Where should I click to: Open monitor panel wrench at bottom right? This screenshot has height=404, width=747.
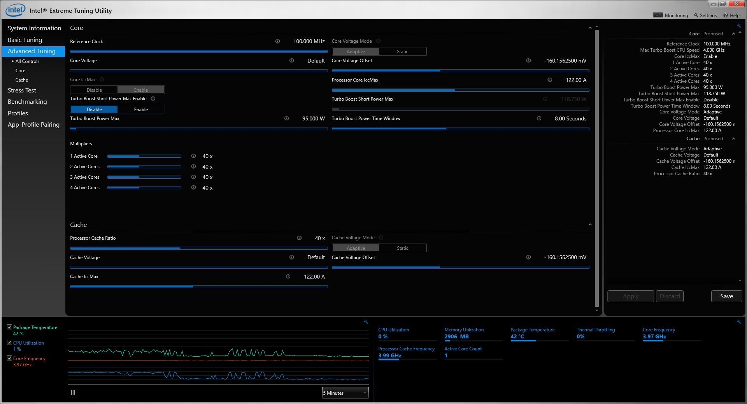[x=739, y=322]
